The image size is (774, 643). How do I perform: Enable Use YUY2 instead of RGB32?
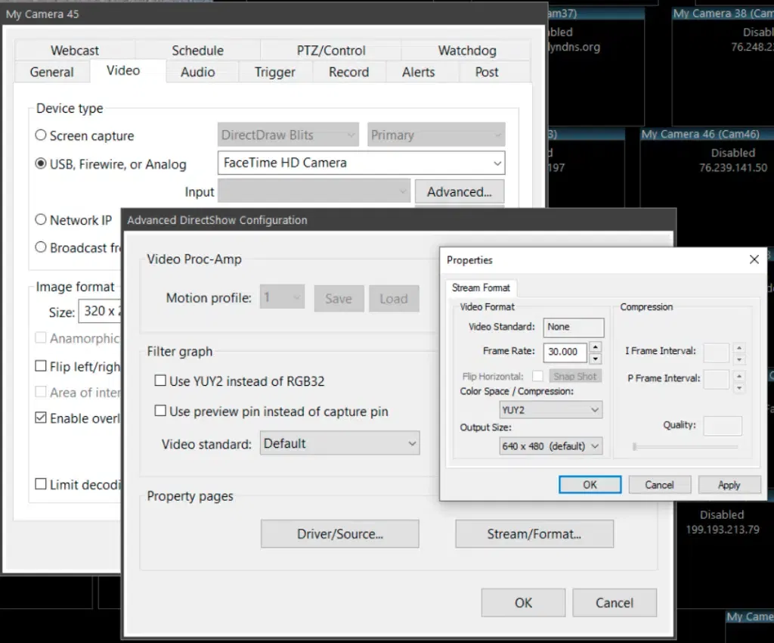(160, 381)
